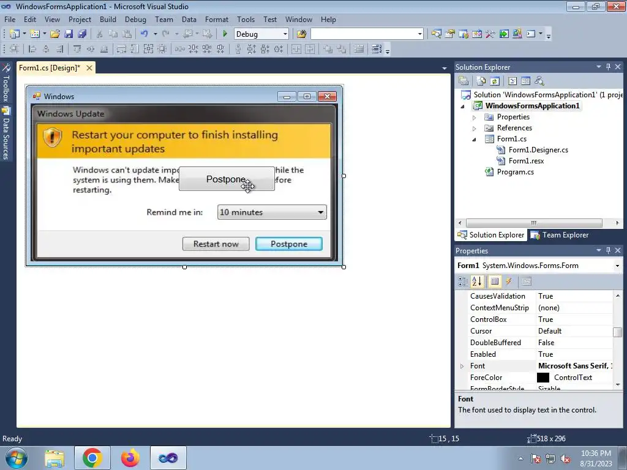The image size is (627, 470).
Task: Click the Tab Order layout toolbar icon
Action: click(x=377, y=49)
